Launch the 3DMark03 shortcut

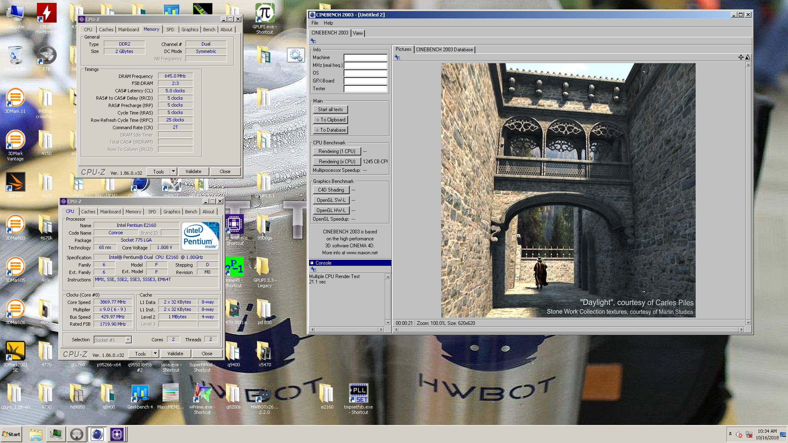(15, 228)
